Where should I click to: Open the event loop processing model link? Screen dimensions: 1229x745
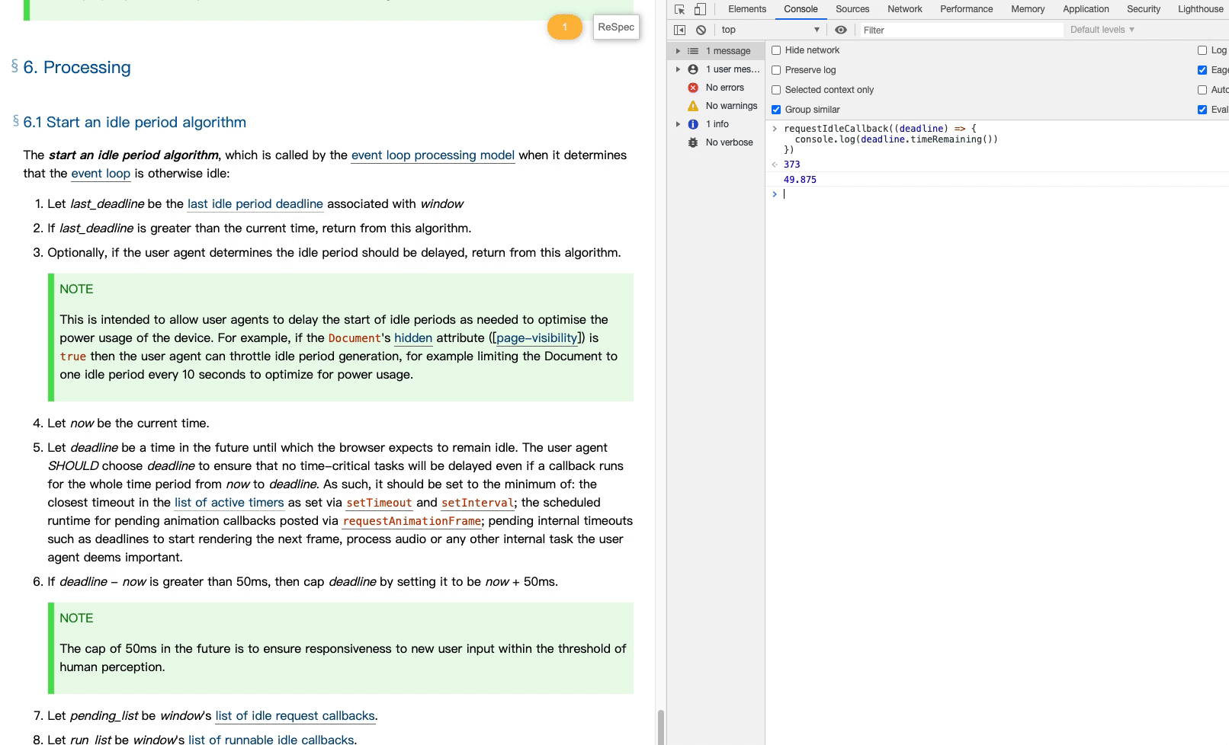coord(432,155)
